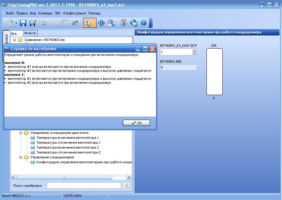Click the Save As floppy-with-pencil icon

tap(33, 23)
